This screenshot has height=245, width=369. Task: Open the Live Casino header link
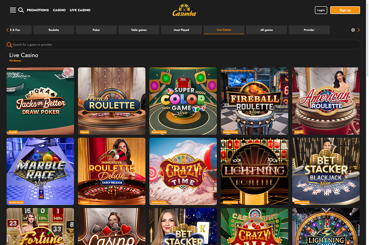[x=80, y=10]
